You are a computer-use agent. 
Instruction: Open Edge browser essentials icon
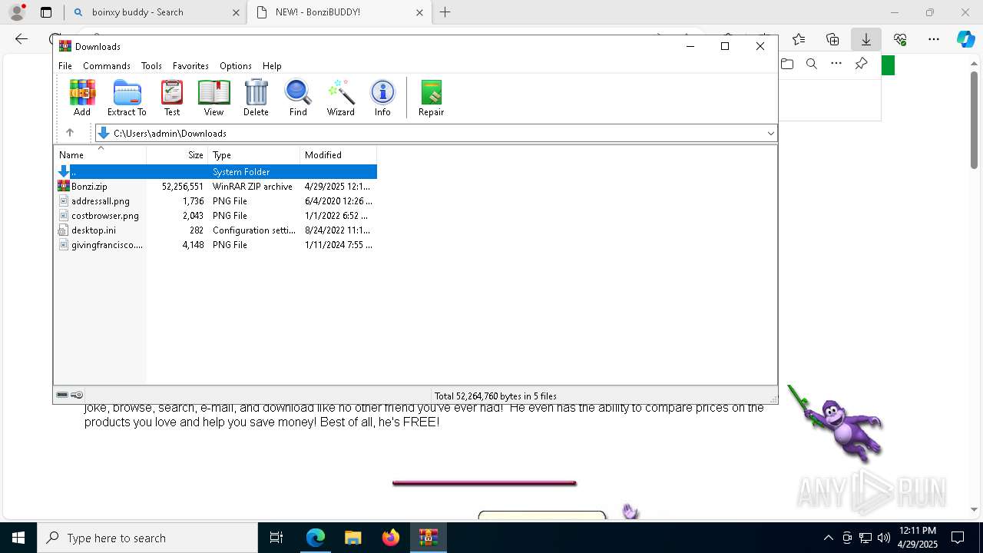900,39
